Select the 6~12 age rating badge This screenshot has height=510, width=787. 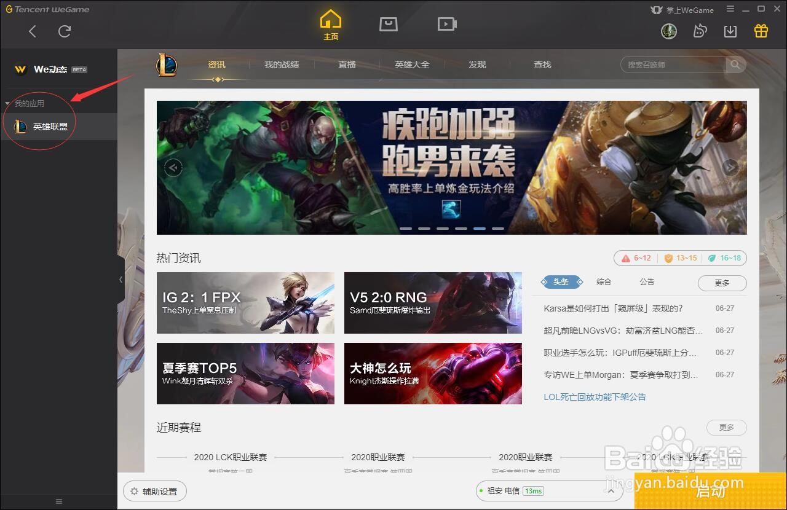click(x=636, y=258)
